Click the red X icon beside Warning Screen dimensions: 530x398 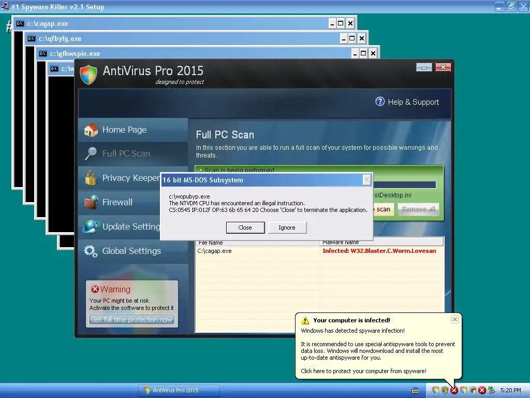click(95, 289)
